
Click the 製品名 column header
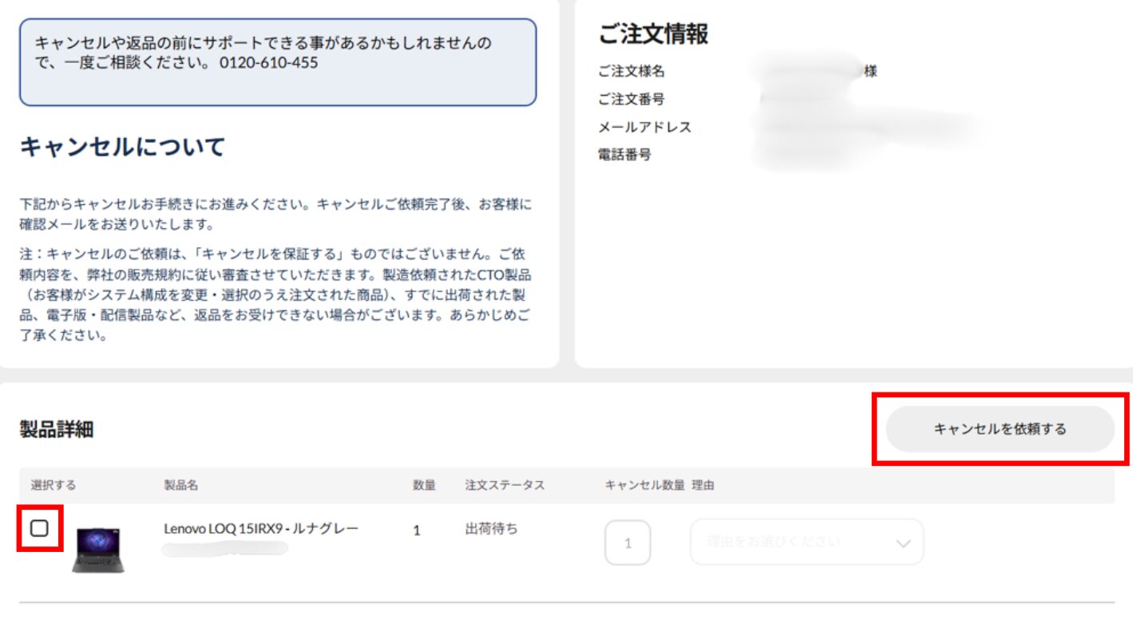[x=181, y=485]
